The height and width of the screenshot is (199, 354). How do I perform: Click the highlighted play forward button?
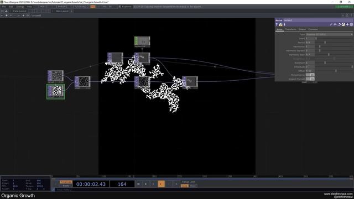[161, 184]
